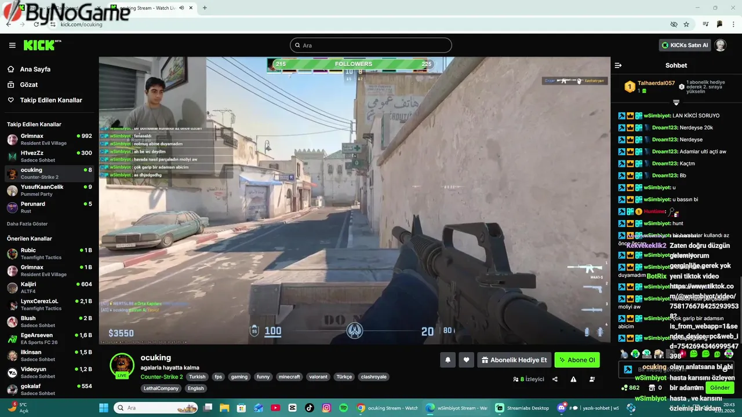Screen dimensions: 742x417
Task: Select ocuking channel in sidebar
Action: pyautogui.click(x=49, y=173)
